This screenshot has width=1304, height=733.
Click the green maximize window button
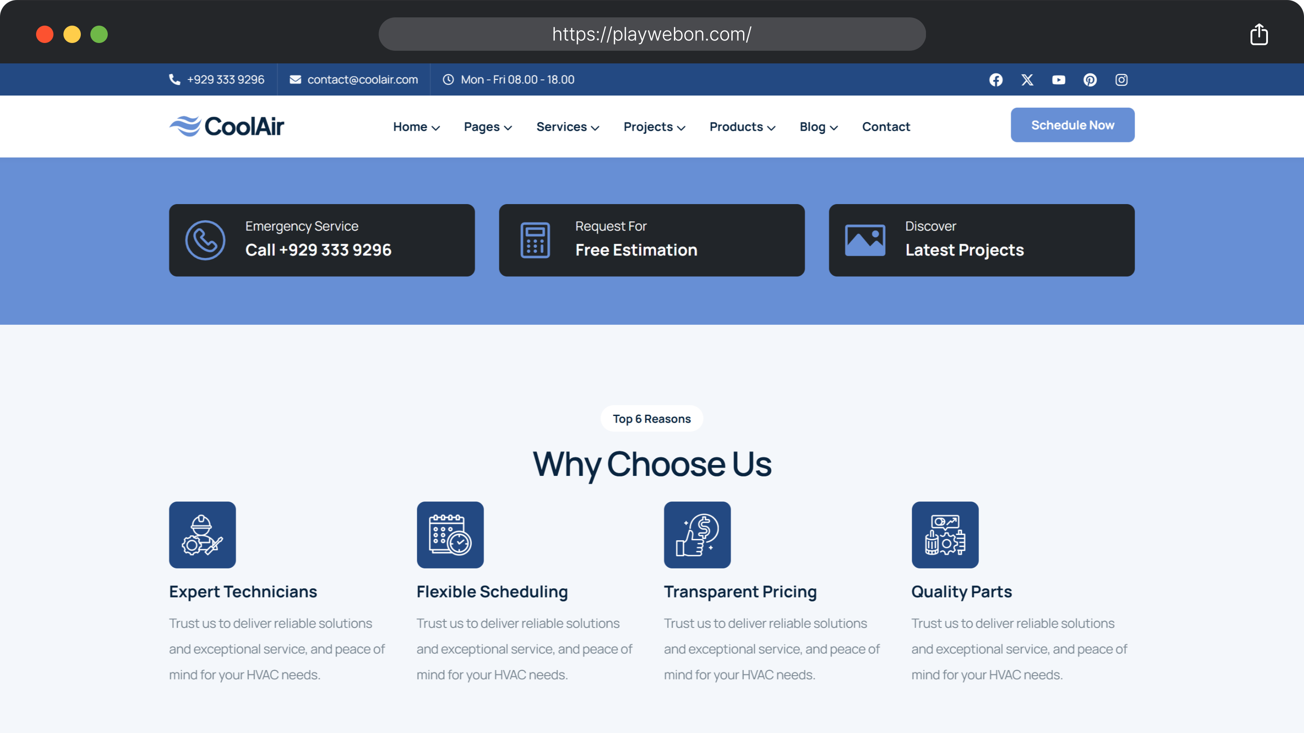coord(99,34)
